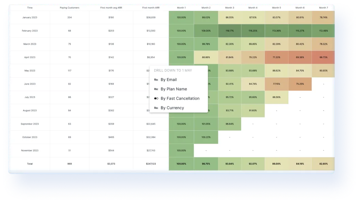Click the 99.03% cell in January row
The width and height of the screenshot is (359, 202).
206,17
